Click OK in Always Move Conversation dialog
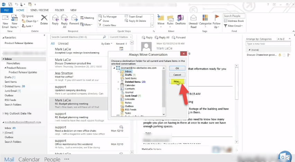The height and width of the screenshot is (162, 295). click(177, 68)
